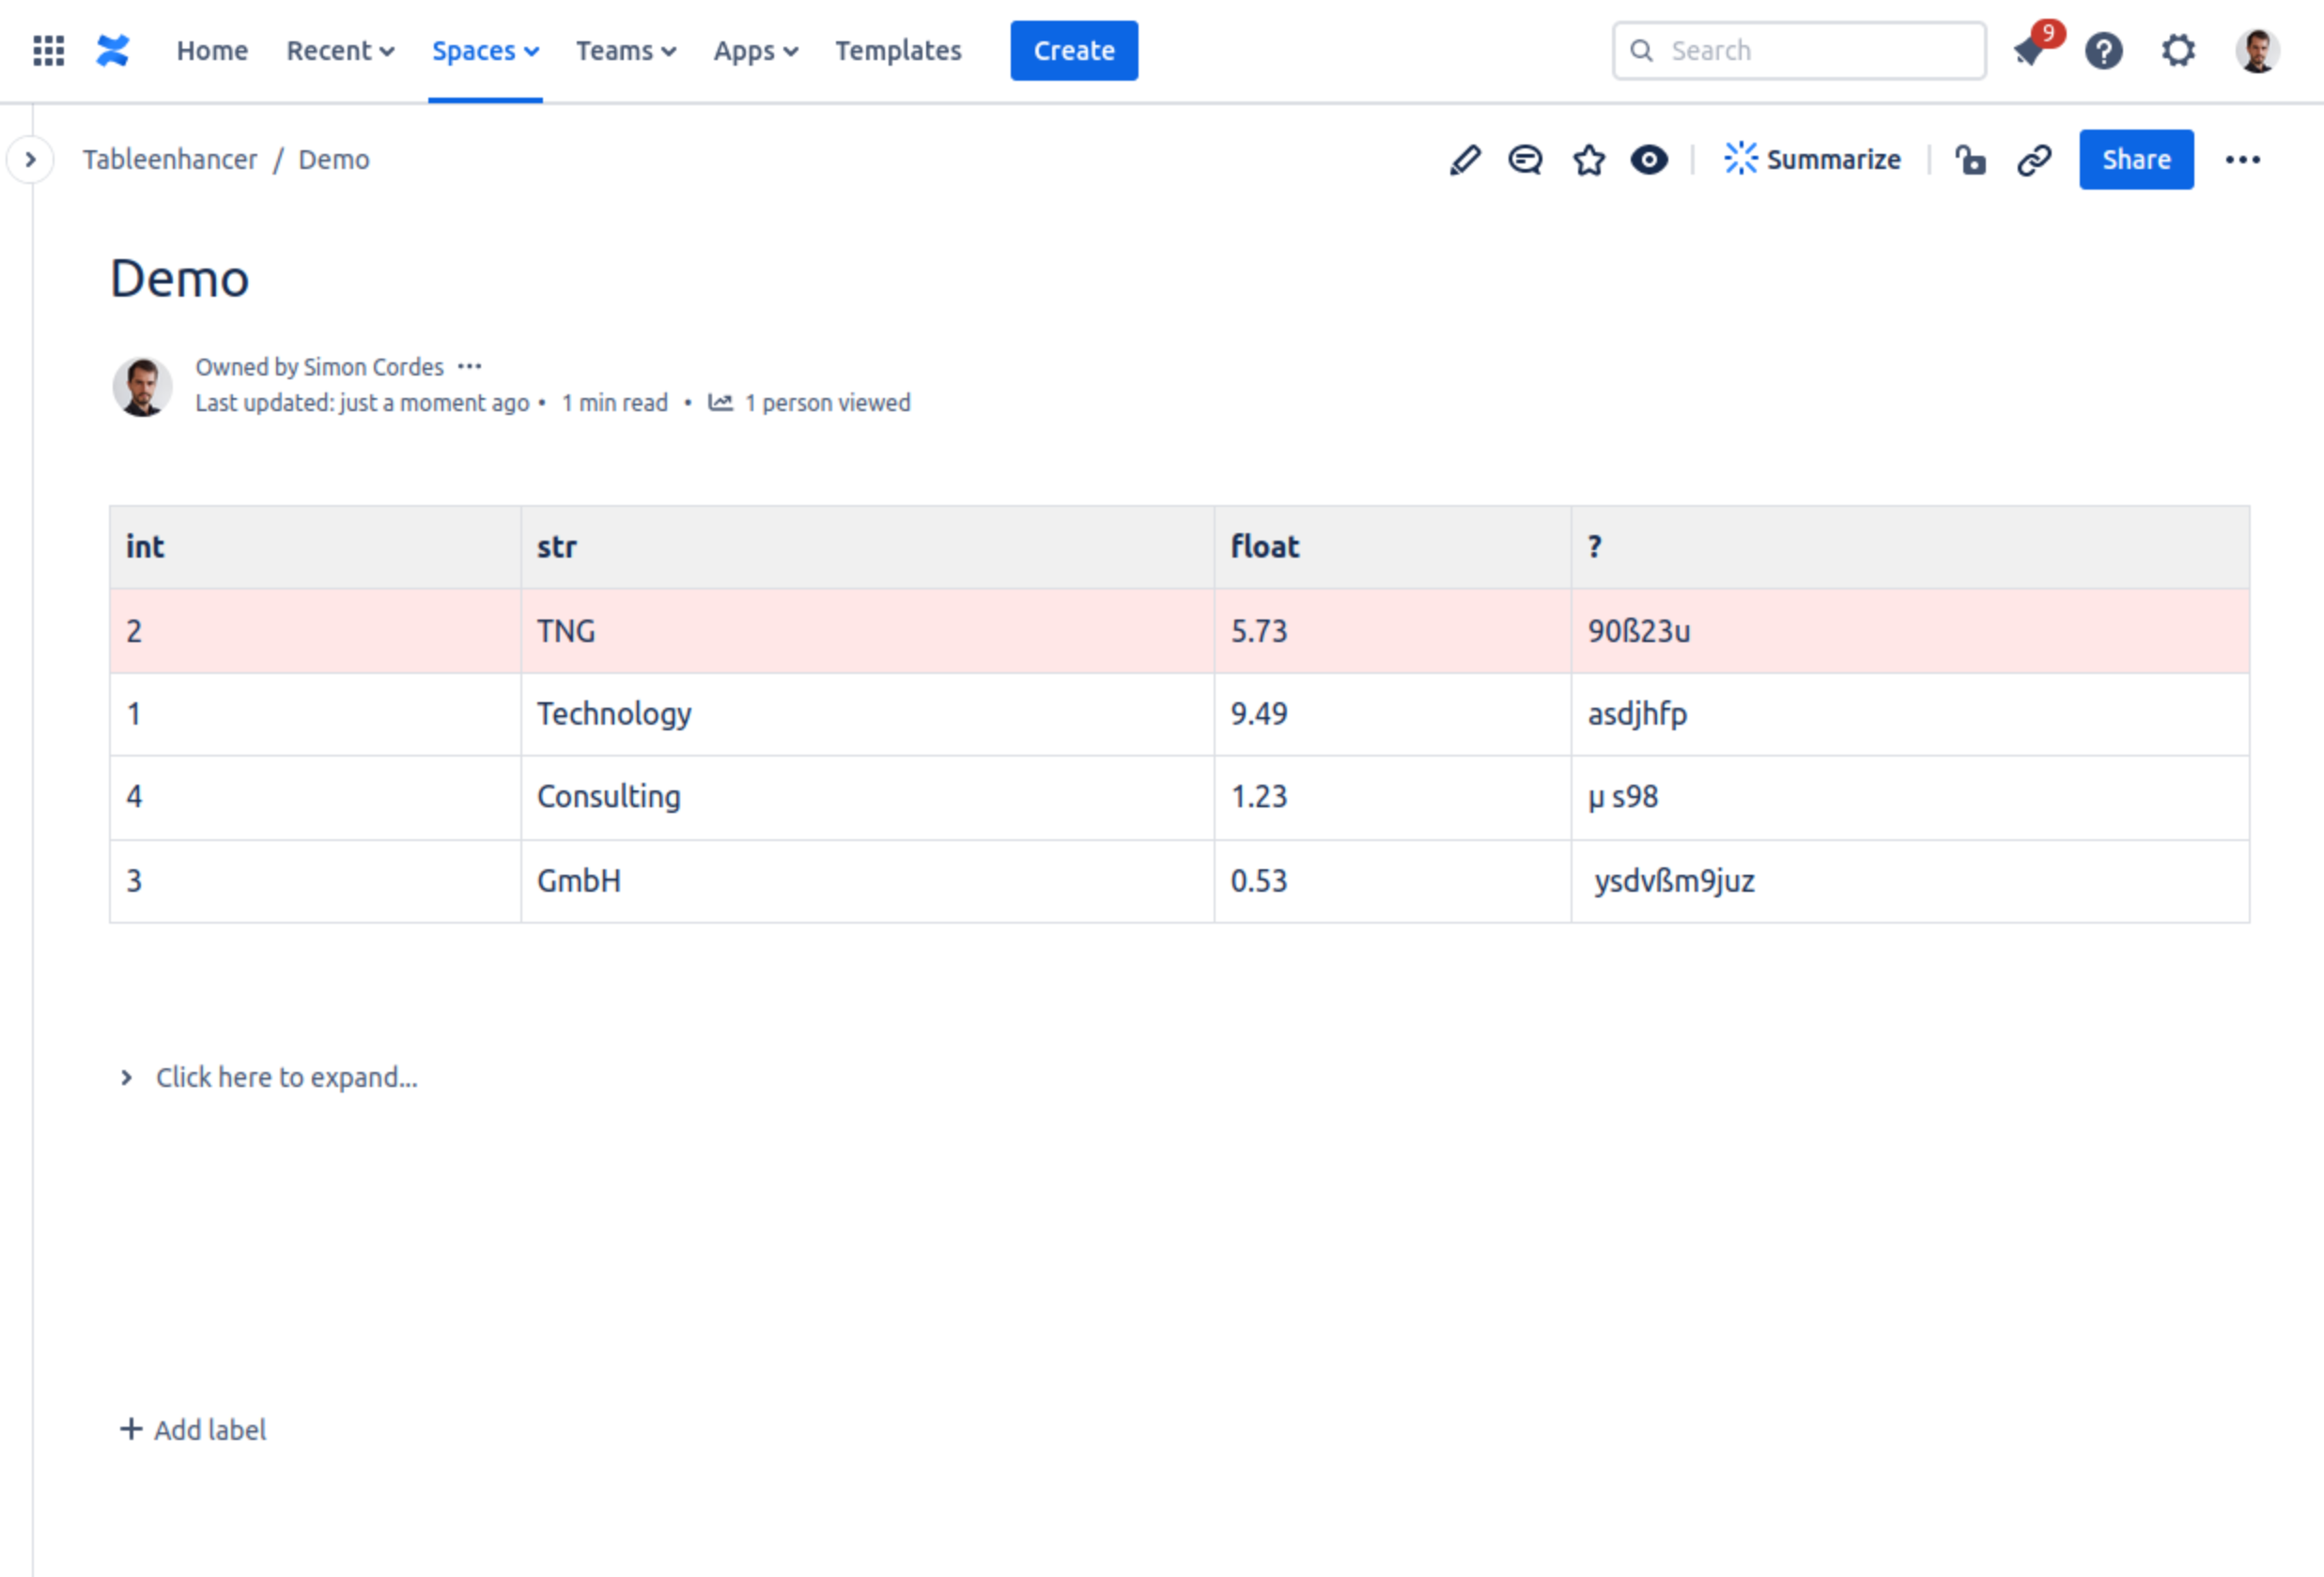The image size is (2324, 1577).
Task: Copy page link icon
Action: point(2034,160)
